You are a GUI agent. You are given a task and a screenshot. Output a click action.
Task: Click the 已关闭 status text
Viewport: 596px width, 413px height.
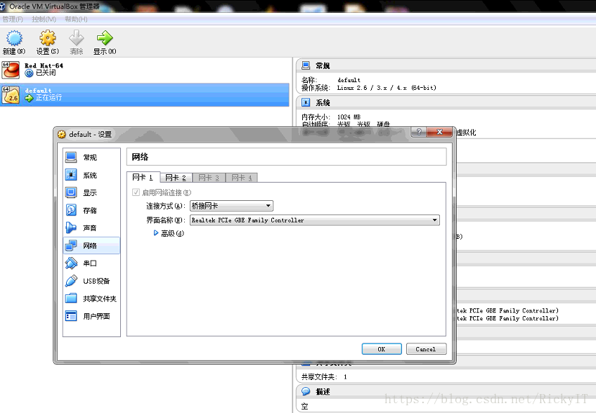(46, 72)
